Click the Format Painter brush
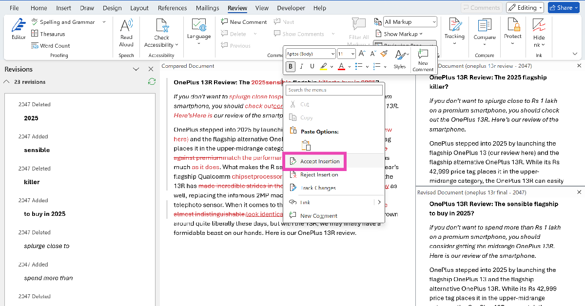Viewport: 585px width, 306px height. 385,54
